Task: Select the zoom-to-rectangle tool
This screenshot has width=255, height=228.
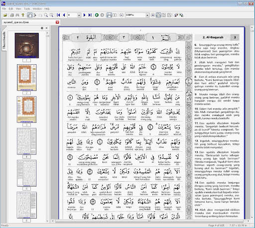Action: 52,15
